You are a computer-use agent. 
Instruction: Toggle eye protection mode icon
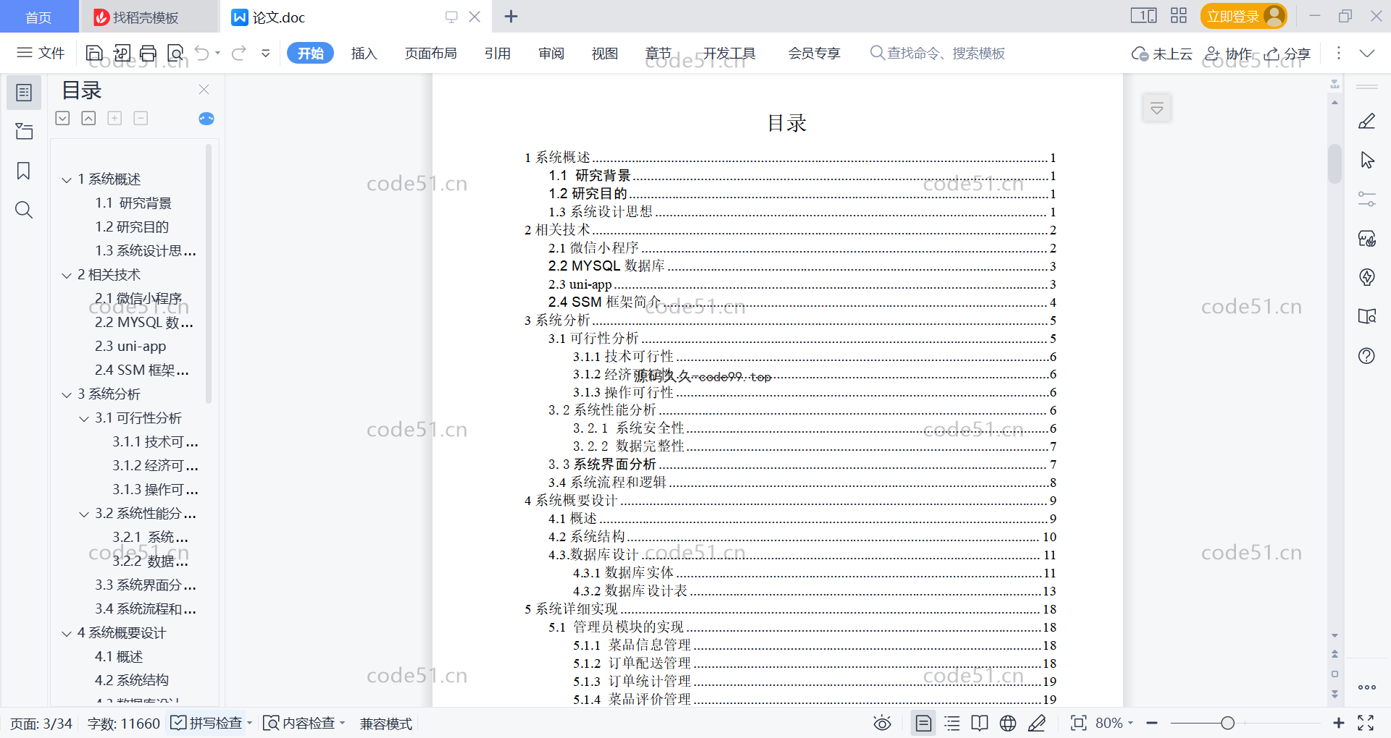882,723
